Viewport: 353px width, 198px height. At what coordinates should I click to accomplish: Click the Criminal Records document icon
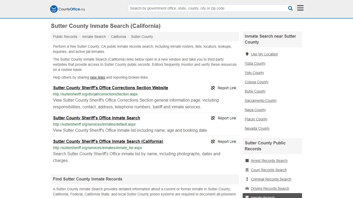pos(247,179)
